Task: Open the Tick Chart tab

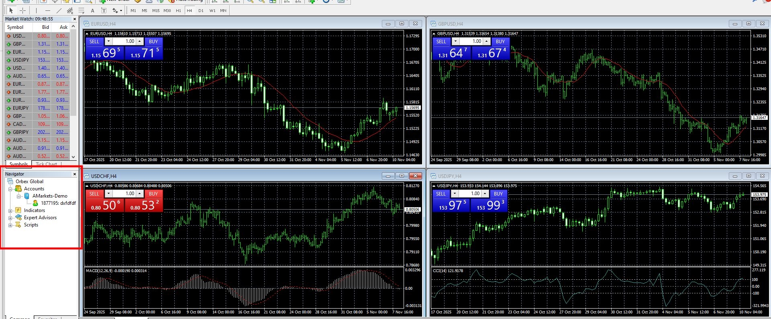Action: point(46,164)
